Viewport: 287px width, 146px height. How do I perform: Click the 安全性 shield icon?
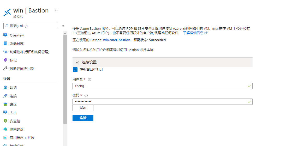click(x=5, y=121)
